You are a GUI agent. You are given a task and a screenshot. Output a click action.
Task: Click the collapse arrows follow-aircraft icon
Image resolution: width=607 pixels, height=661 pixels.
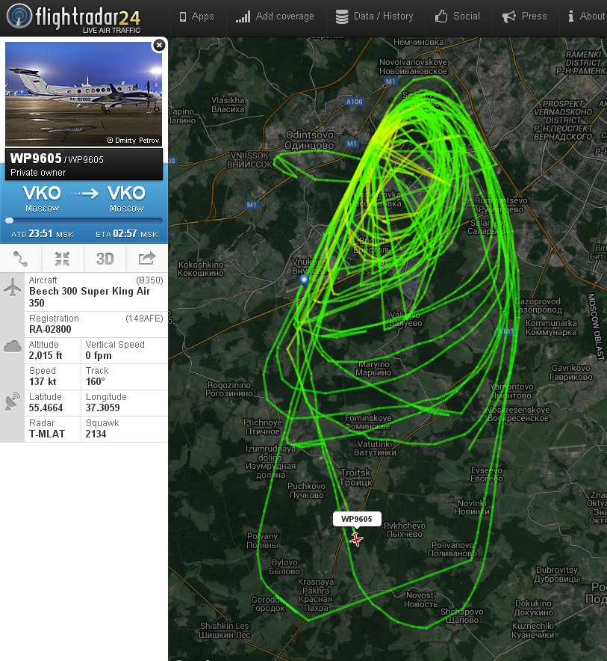(62, 259)
